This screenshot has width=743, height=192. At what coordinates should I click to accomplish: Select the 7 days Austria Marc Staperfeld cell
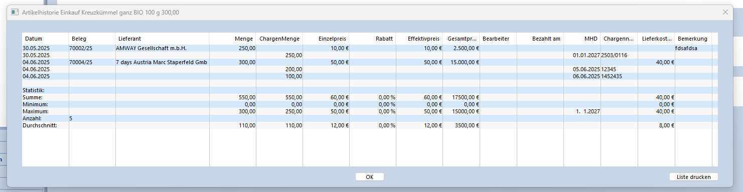tap(163, 62)
